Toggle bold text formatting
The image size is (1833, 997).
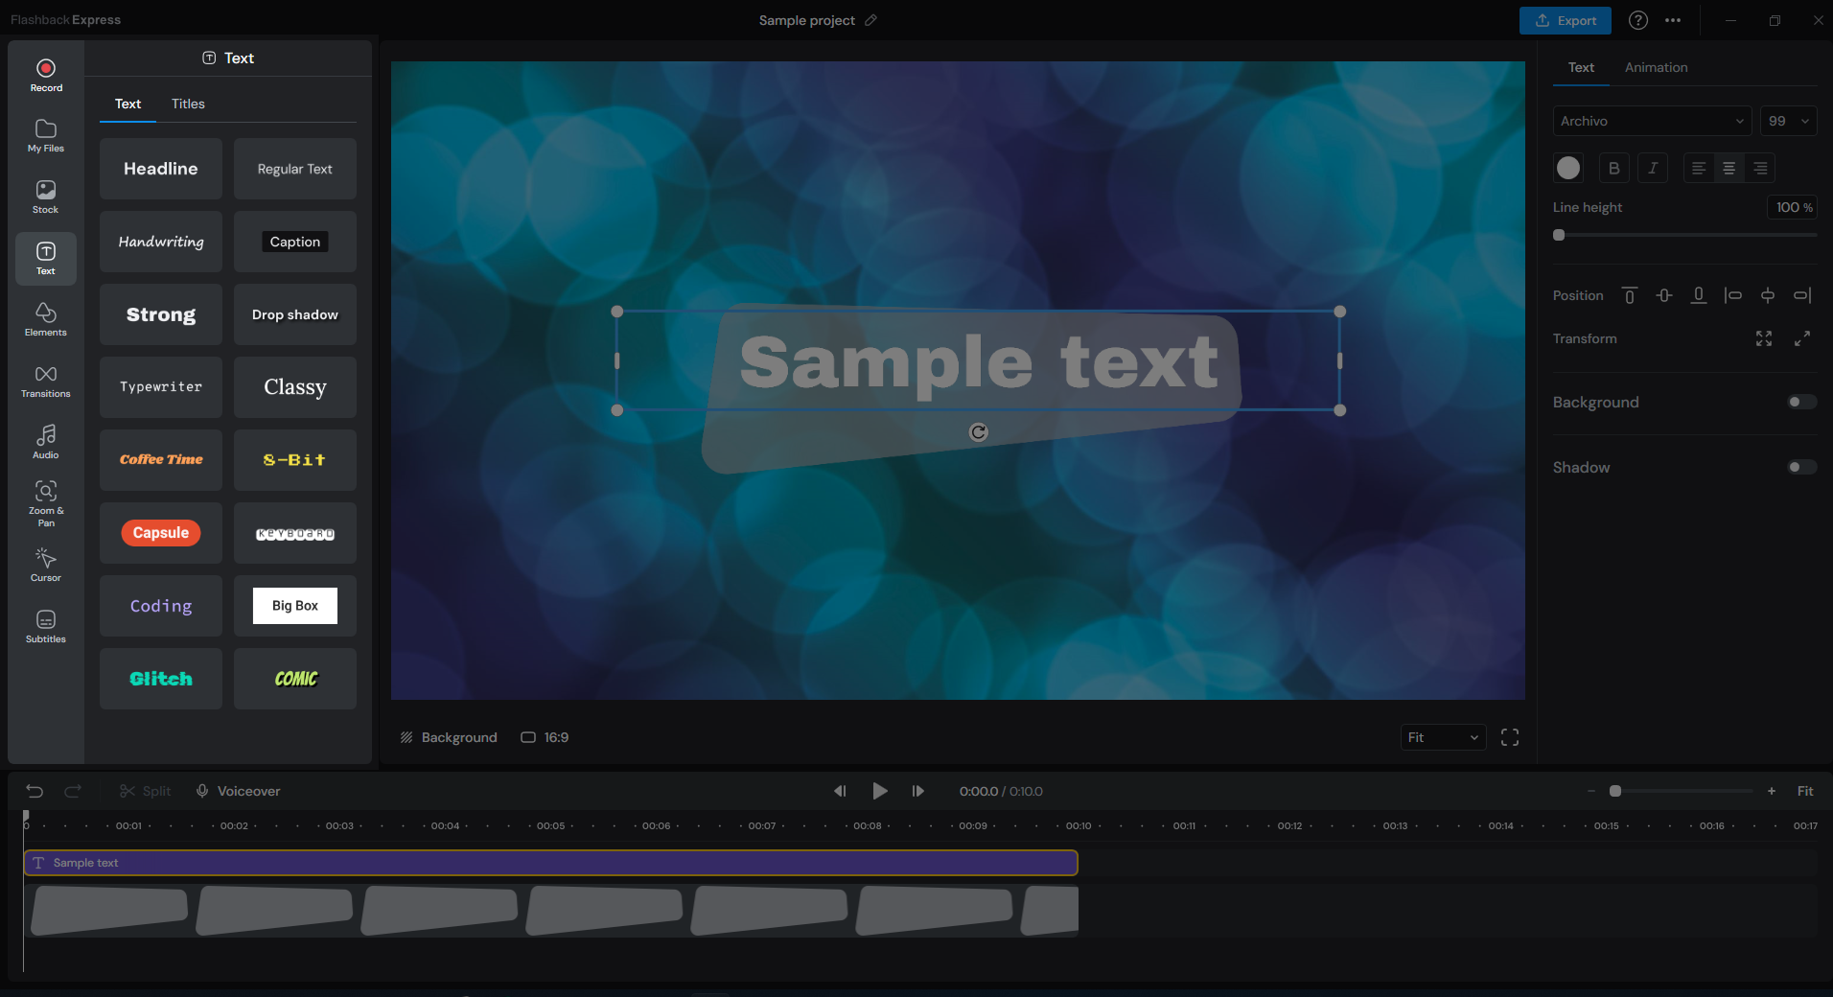click(x=1614, y=168)
